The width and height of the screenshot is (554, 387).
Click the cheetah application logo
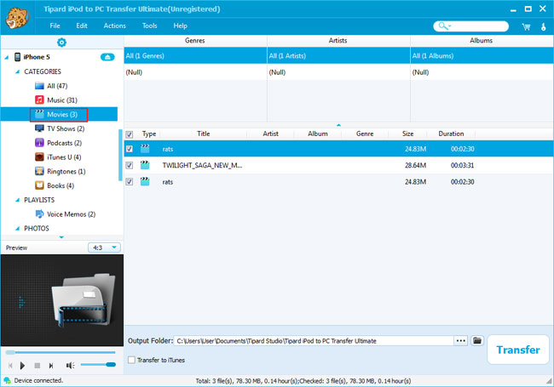coord(18,18)
